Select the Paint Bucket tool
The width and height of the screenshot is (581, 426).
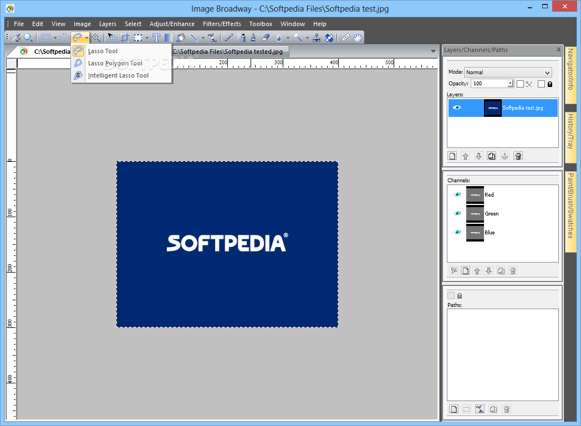[x=181, y=37]
